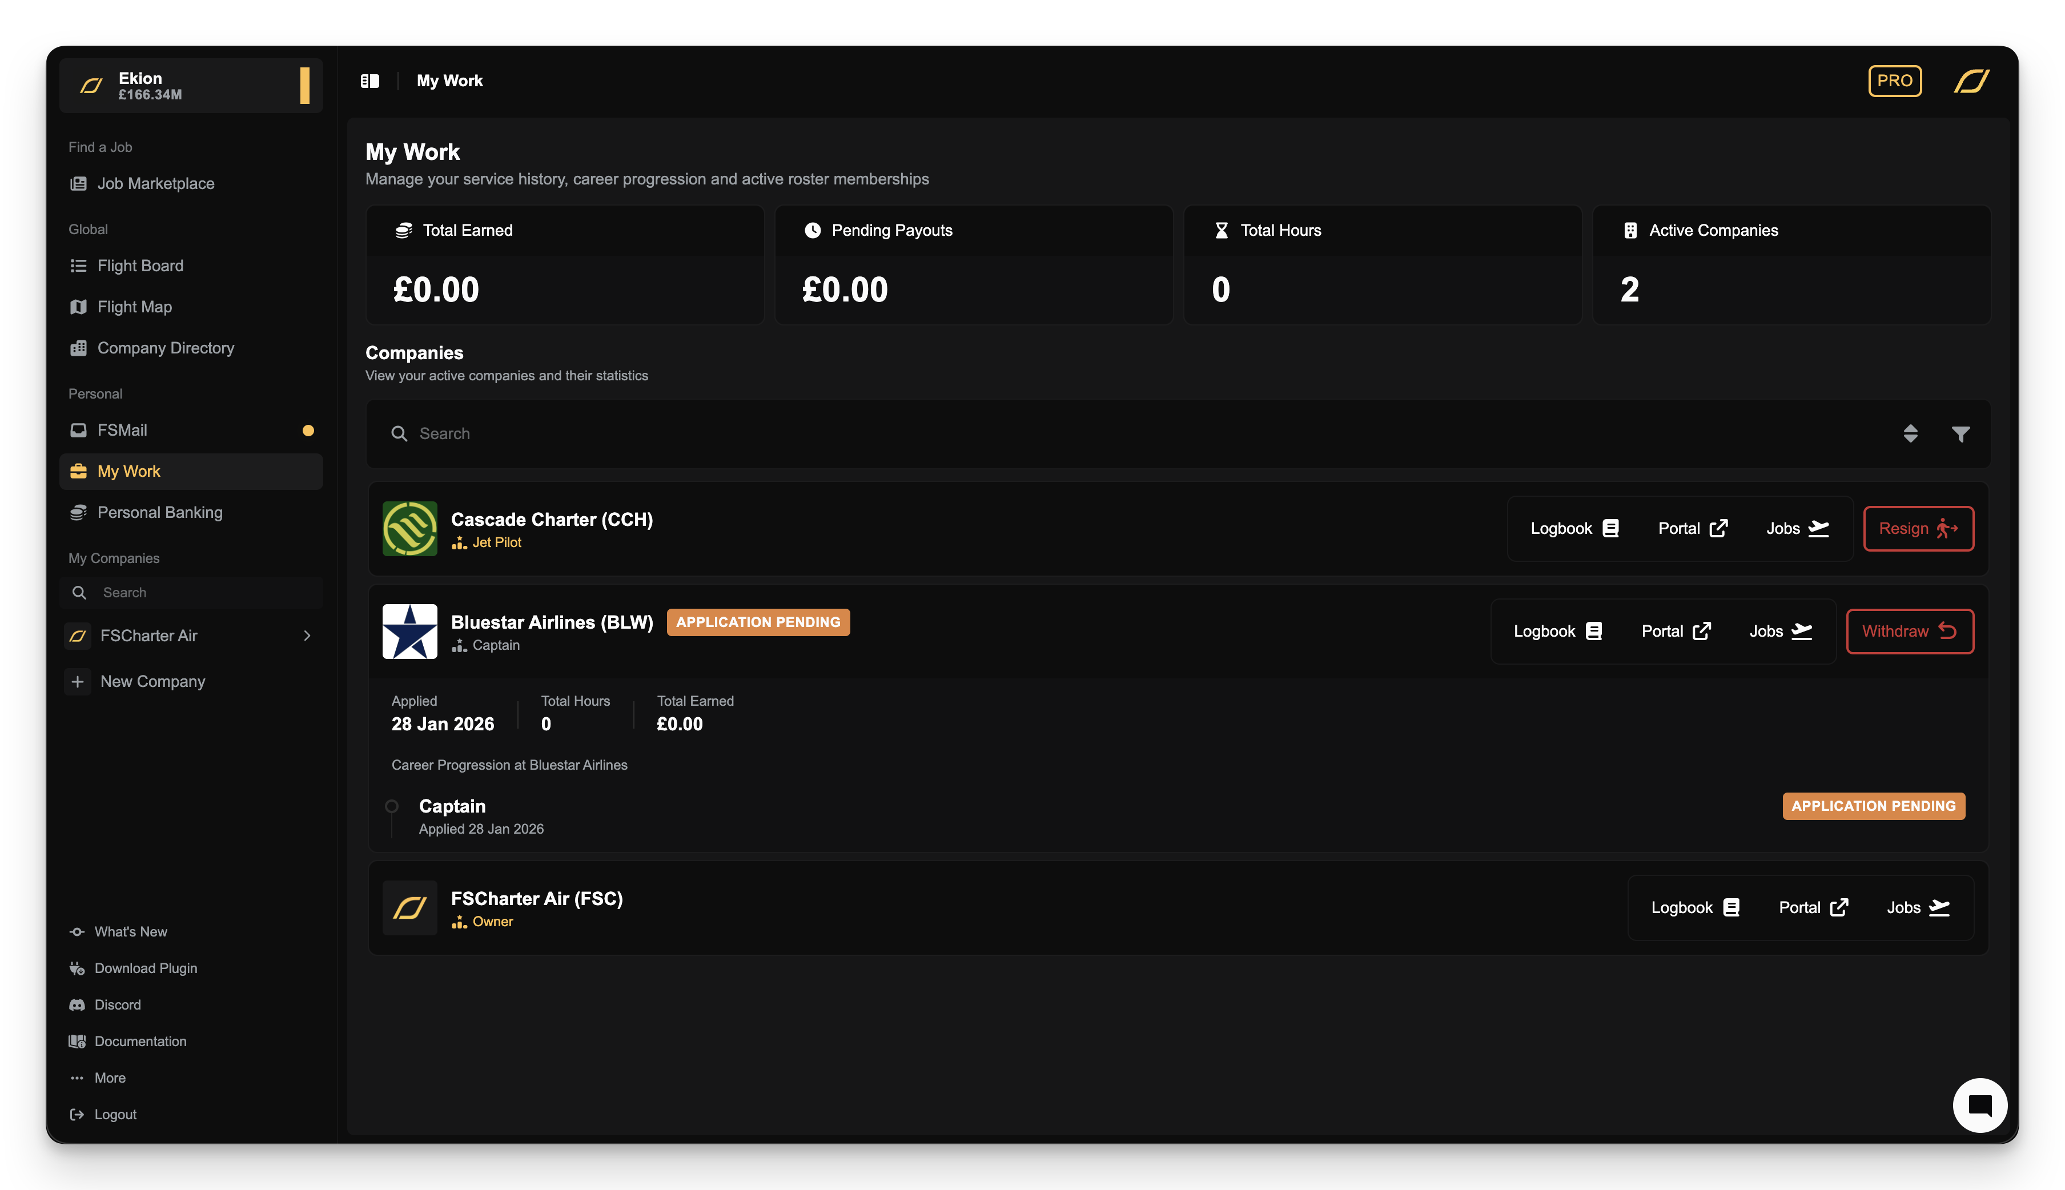Screen dimensions: 2065x1190
Task: Toggle the sidebar panel icon
Action: (x=369, y=81)
